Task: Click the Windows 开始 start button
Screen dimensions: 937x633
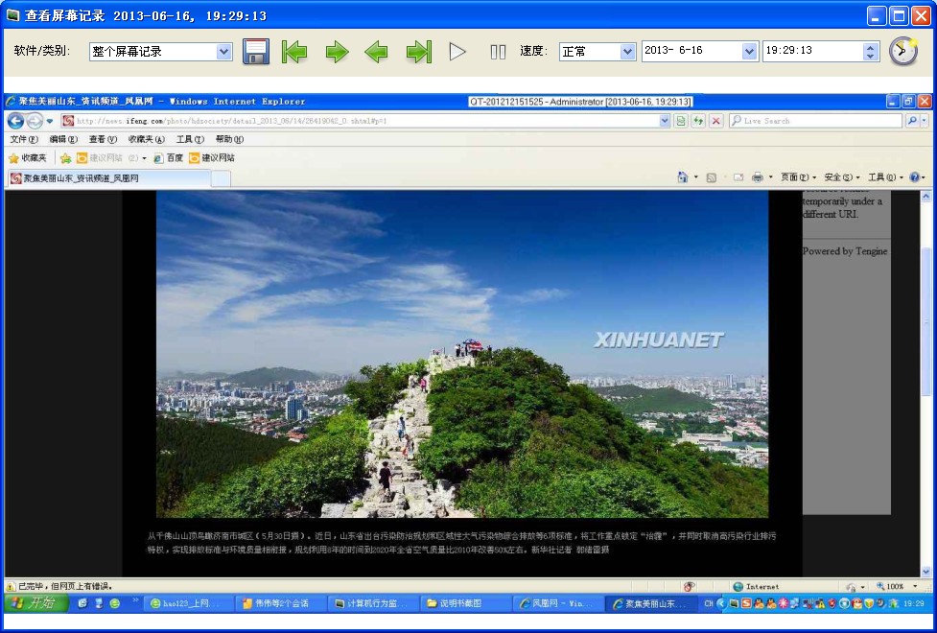Action: [34, 603]
